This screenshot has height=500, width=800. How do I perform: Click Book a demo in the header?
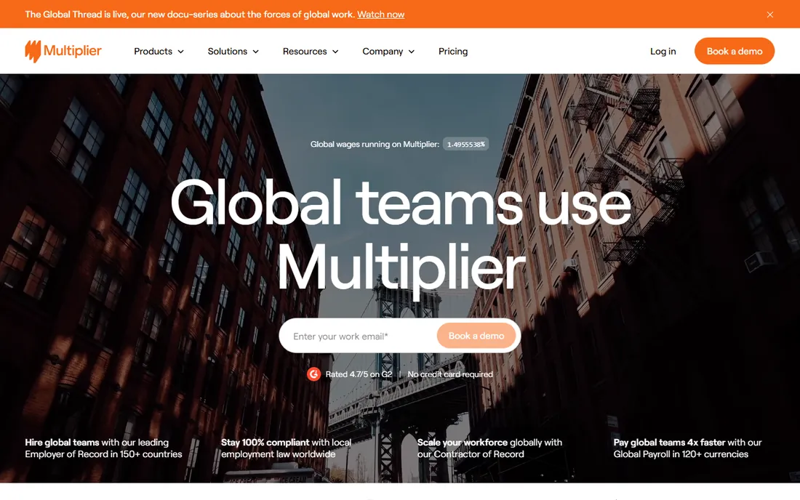pos(735,51)
